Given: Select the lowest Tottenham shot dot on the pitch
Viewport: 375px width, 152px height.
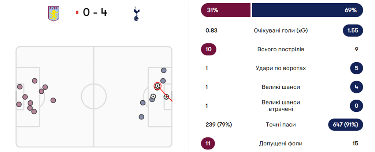Looking at the screenshot, I should pyautogui.click(x=141, y=117).
